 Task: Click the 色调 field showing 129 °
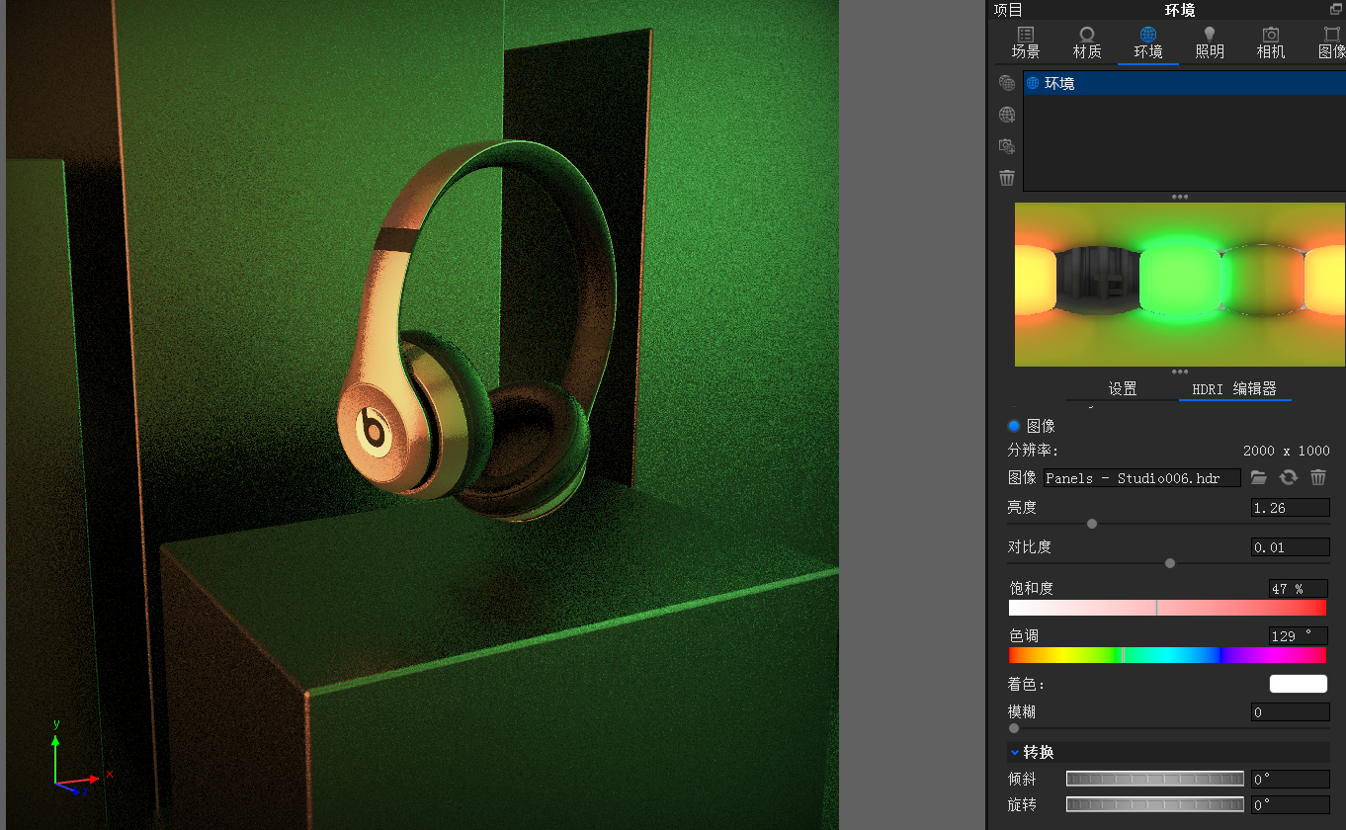click(x=1298, y=635)
